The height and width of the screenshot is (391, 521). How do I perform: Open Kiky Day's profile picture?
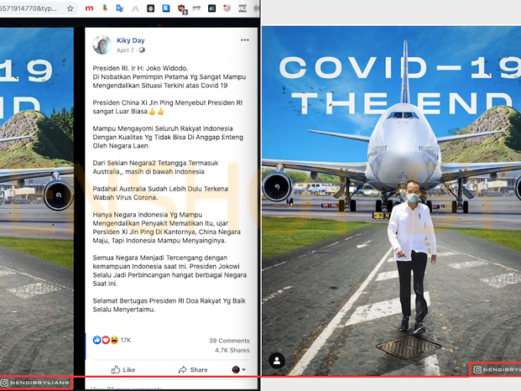click(102, 45)
